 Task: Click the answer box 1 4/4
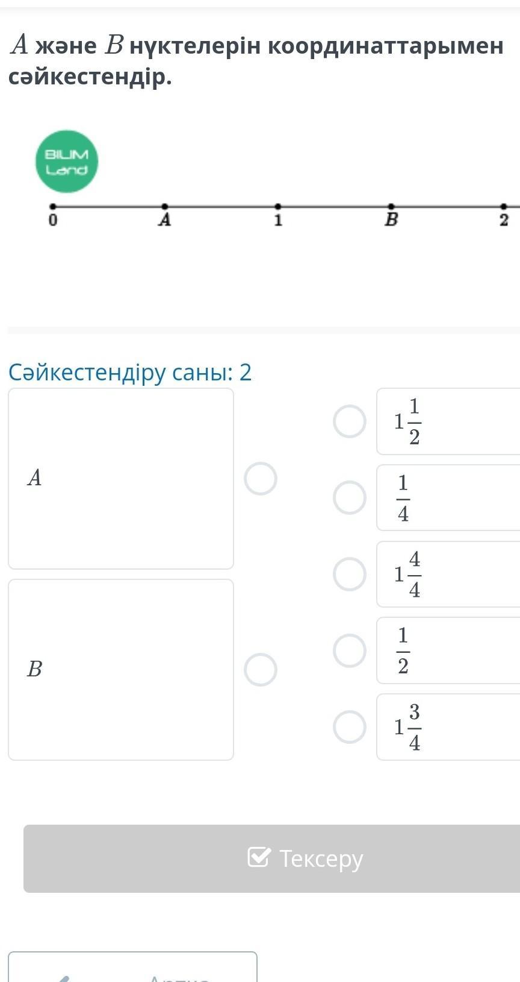click(448, 574)
